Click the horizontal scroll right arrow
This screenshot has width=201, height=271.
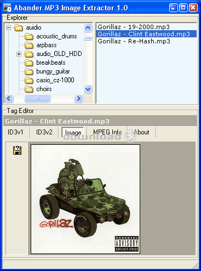(78, 99)
